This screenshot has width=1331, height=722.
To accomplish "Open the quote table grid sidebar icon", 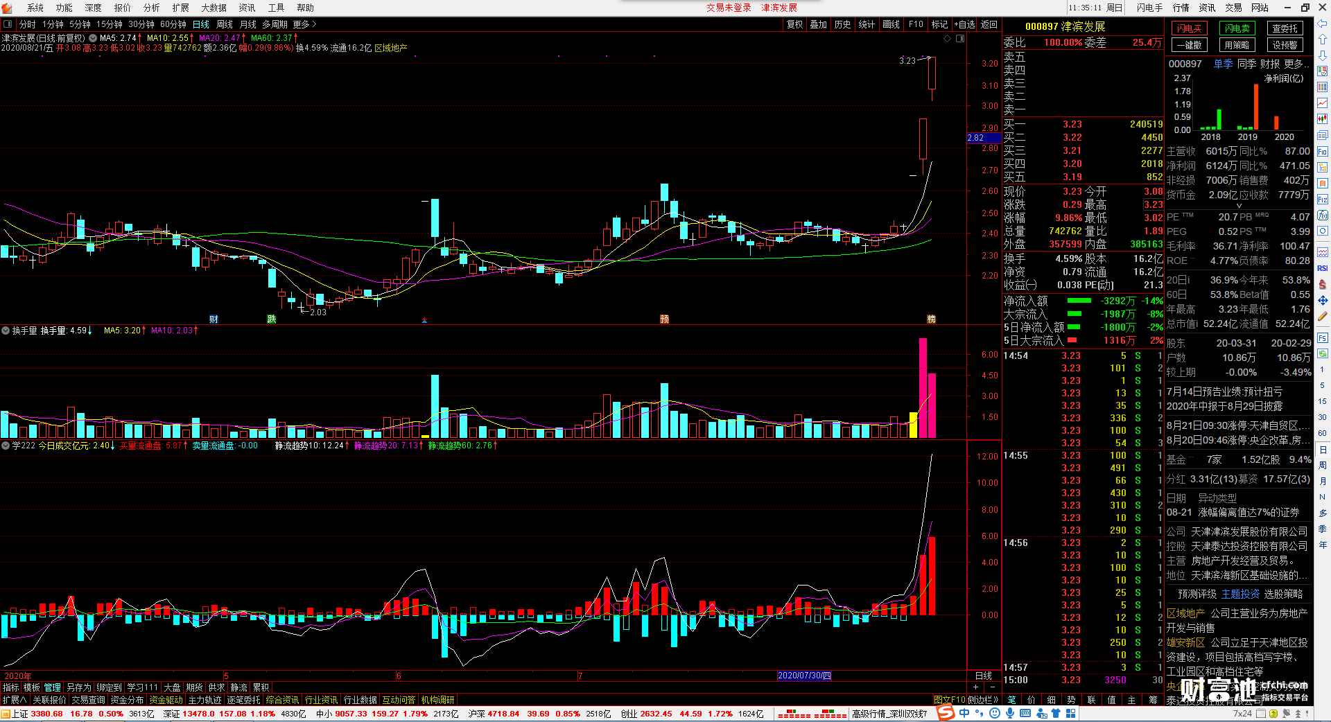I will pos(1323,87).
